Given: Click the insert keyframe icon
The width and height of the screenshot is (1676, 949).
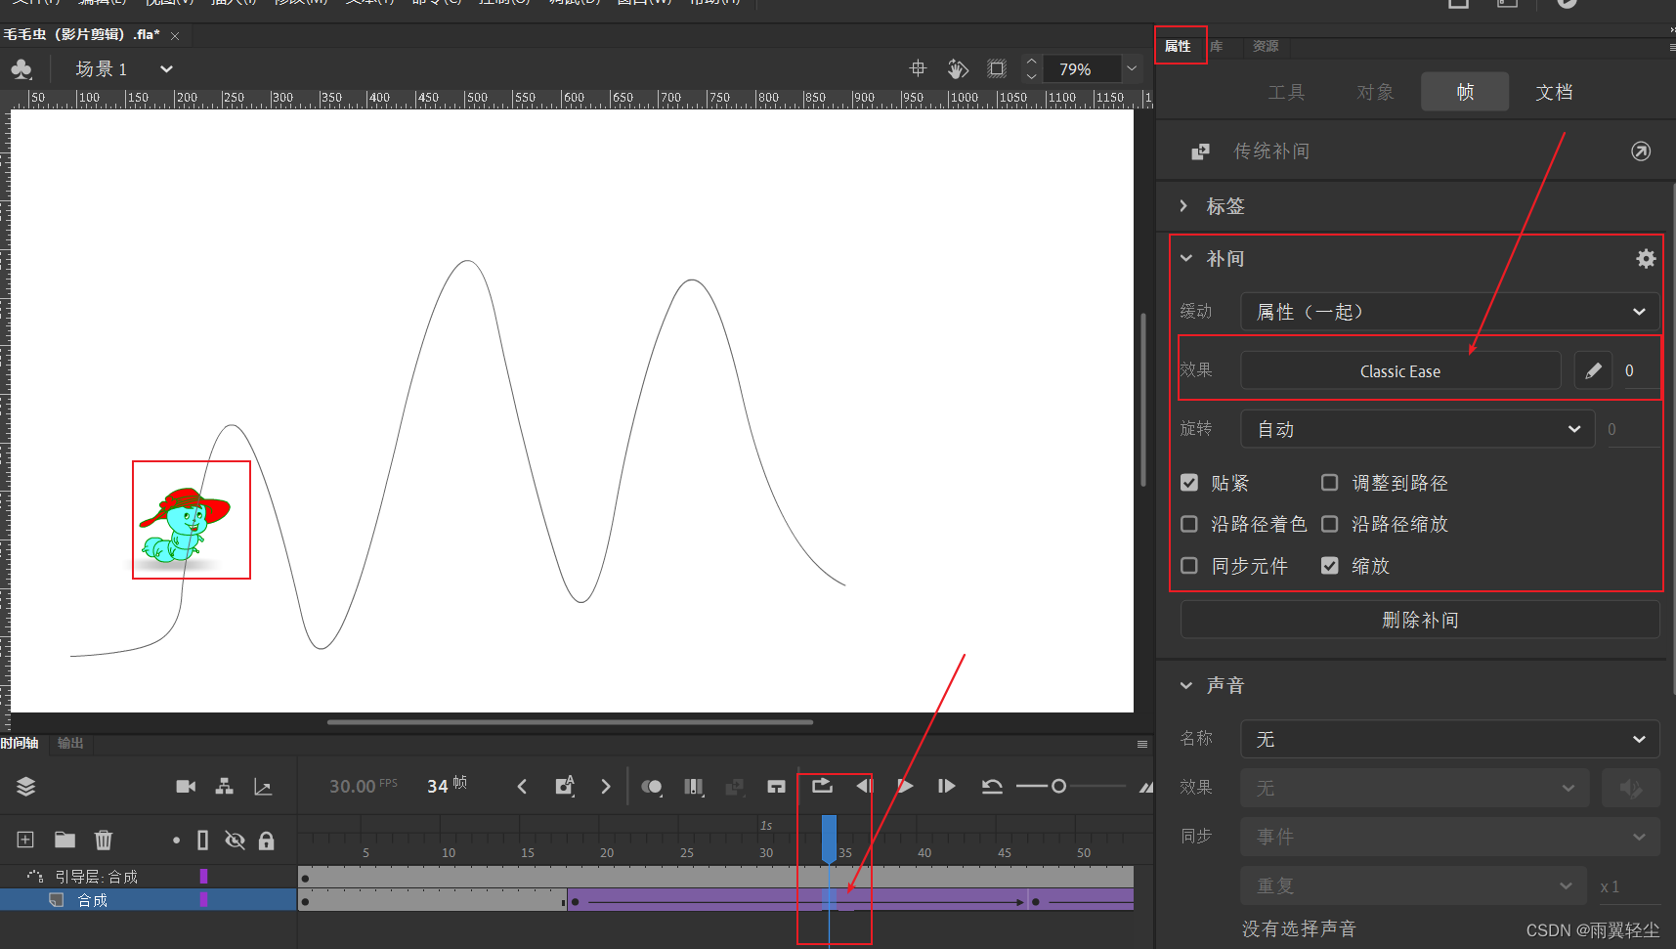Looking at the screenshot, I should click(x=565, y=787).
